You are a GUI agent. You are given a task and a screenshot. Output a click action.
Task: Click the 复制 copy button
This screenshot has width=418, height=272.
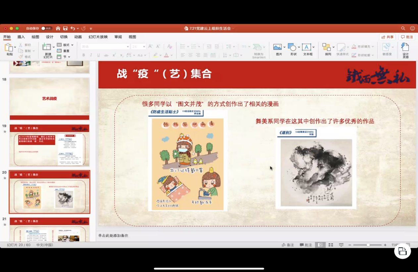[x=25, y=51]
